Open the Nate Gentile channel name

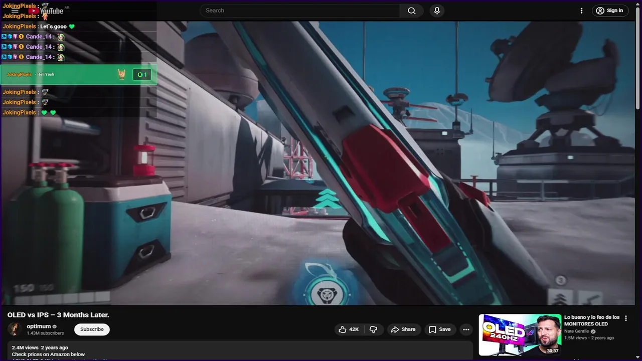point(576,331)
